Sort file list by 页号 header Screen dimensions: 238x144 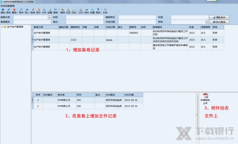(x=85, y=95)
